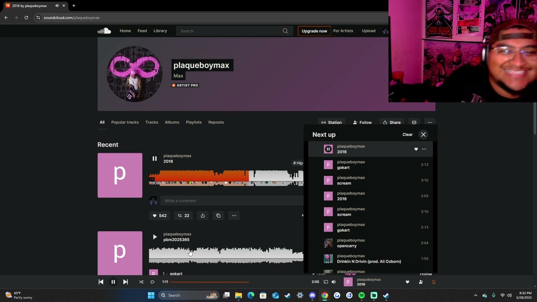
Task: Pause playback in bottom player bar
Action: pos(113,282)
